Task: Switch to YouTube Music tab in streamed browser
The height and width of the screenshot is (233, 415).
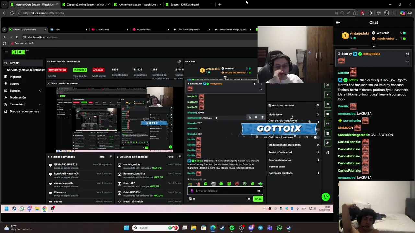Action: 150,29
